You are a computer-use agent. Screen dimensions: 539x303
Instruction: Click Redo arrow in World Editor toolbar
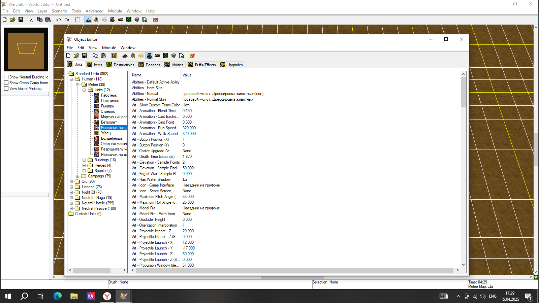point(67,20)
